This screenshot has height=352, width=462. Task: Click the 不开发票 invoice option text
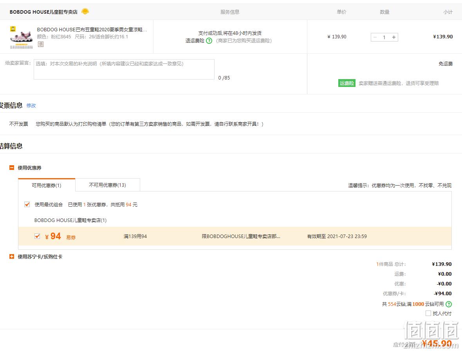click(18, 124)
